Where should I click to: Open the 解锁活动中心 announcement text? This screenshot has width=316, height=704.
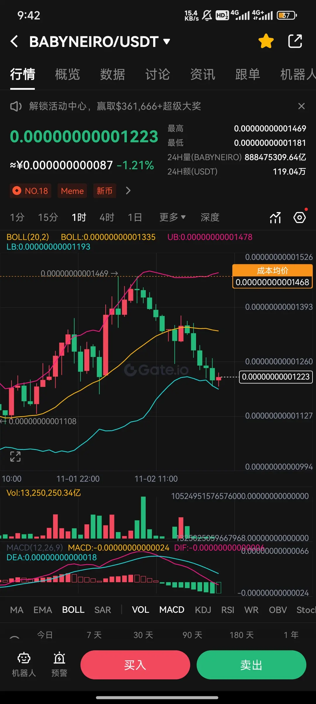(115, 106)
